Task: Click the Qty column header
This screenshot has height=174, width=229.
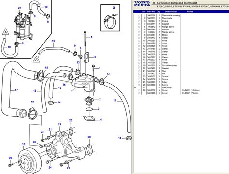Action: point(158,12)
